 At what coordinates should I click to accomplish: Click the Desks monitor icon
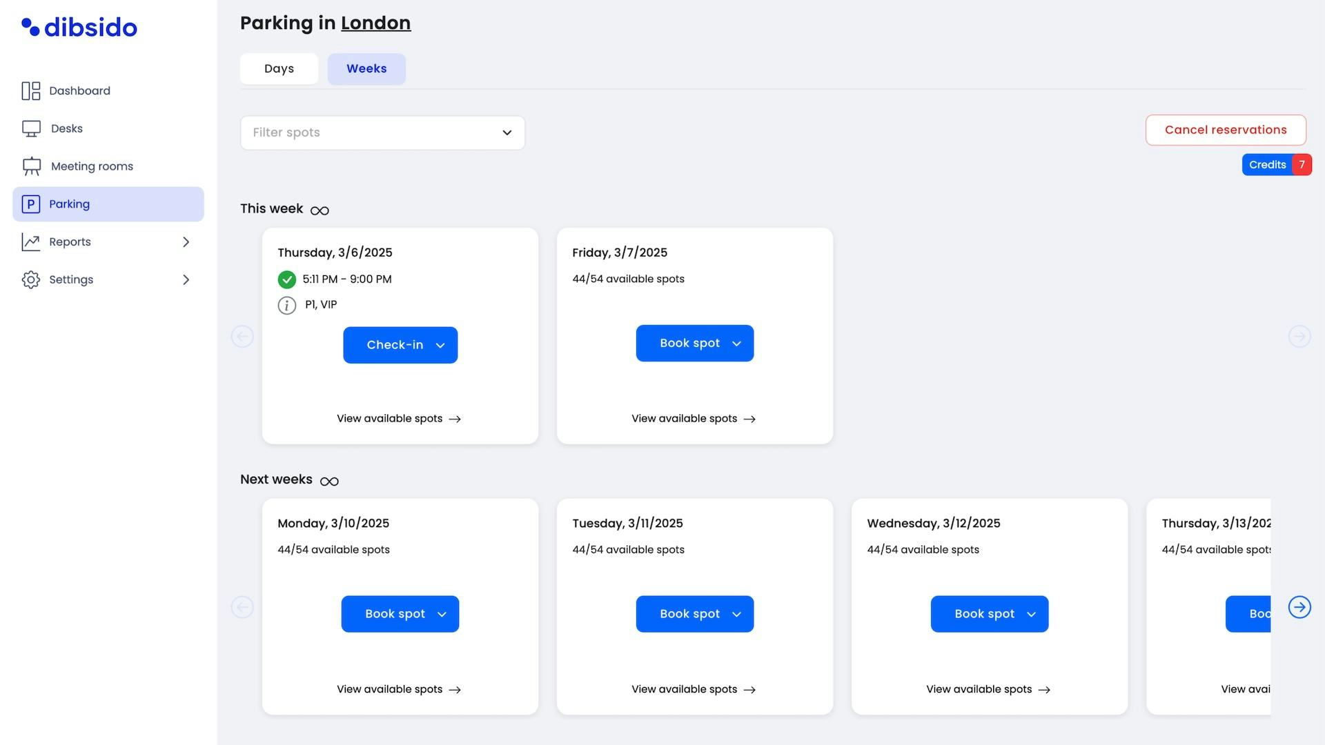31,128
